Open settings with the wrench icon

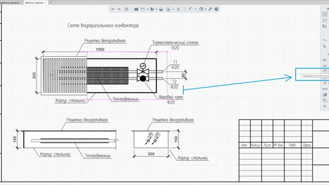pyautogui.click(x=210, y=9)
